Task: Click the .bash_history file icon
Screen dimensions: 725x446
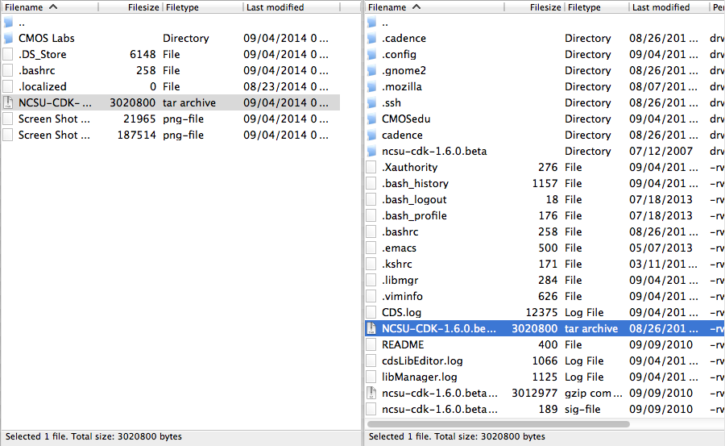Action: pos(371,183)
